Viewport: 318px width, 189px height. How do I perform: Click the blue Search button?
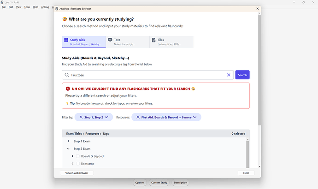click(242, 75)
